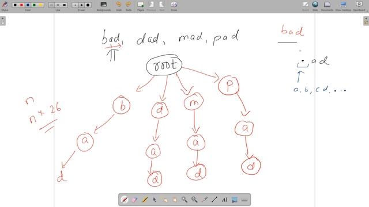The image size is (369, 207).
Task: Select the Draw lines tool
Action: click(x=214, y=200)
